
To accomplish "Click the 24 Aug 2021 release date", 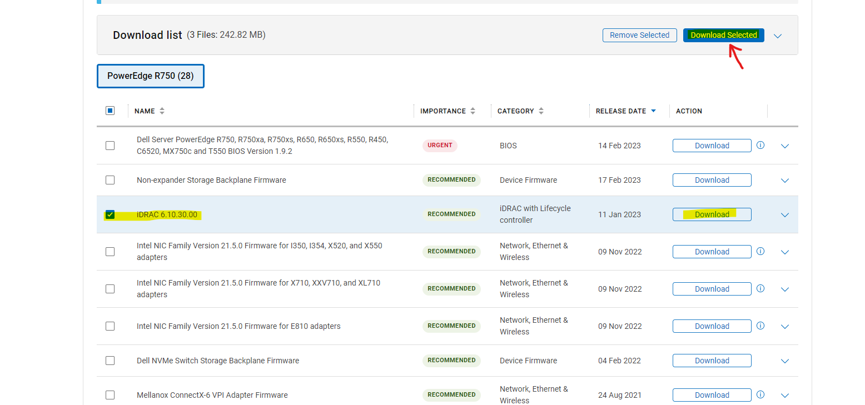I will (x=619, y=395).
